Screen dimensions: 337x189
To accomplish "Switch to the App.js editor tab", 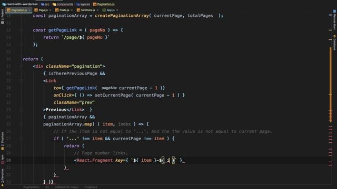I will coord(111,10).
